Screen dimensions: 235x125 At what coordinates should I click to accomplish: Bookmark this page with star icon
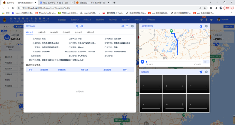(x=205, y=8)
